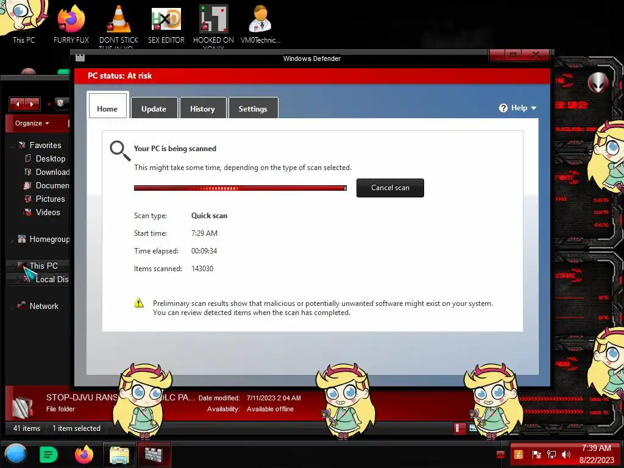Image resolution: width=624 pixels, height=468 pixels.
Task: Select Pictures in navigation pane
Action: click(x=50, y=199)
